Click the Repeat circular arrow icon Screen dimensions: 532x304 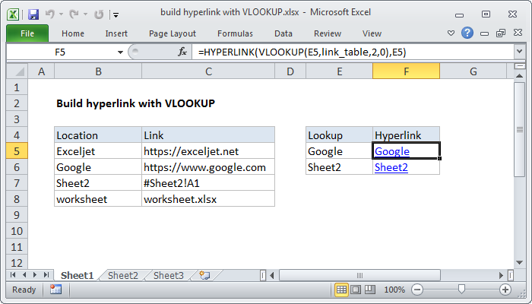pyautogui.click(x=99, y=14)
